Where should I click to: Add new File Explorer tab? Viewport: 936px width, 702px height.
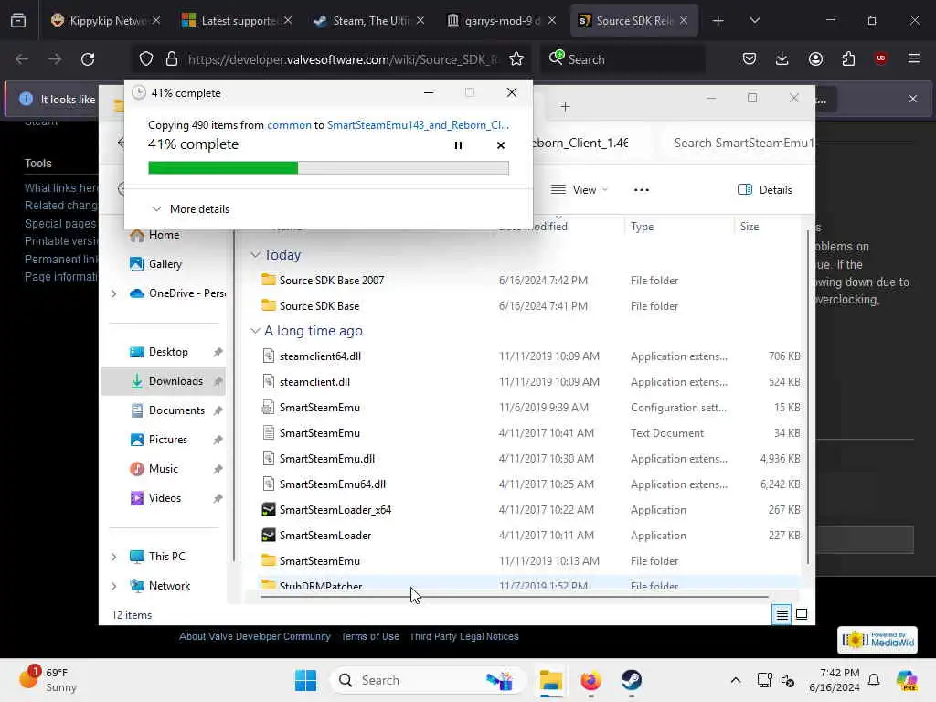(x=565, y=107)
